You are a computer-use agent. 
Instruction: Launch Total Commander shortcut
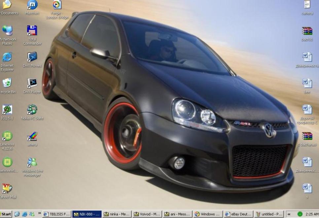pyautogui.click(x=32, y=31)
